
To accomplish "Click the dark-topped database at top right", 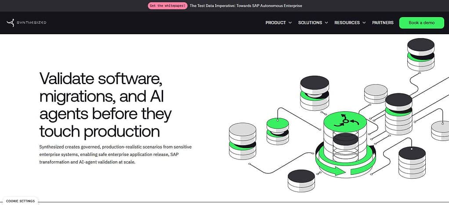I will coord(420,54).
